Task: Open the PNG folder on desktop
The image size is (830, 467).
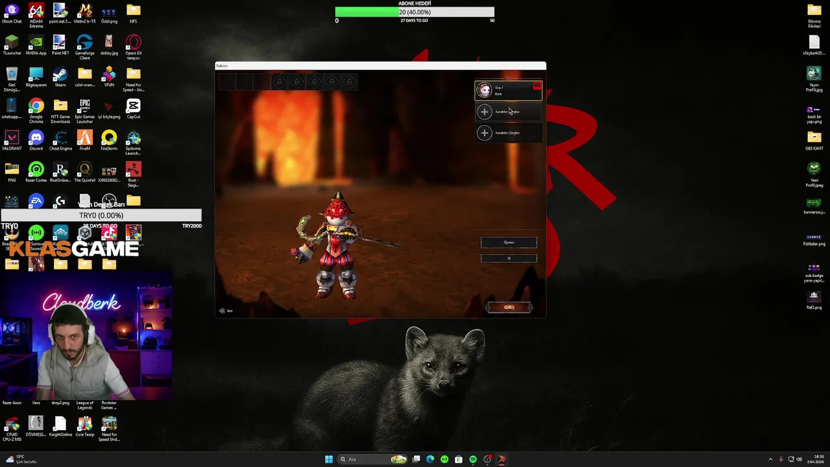Action: (x=12, y=173)
